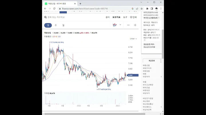Screen dimensions: 206x115
Task: Select the 일 daily chart period
Action: click(48, 25)
